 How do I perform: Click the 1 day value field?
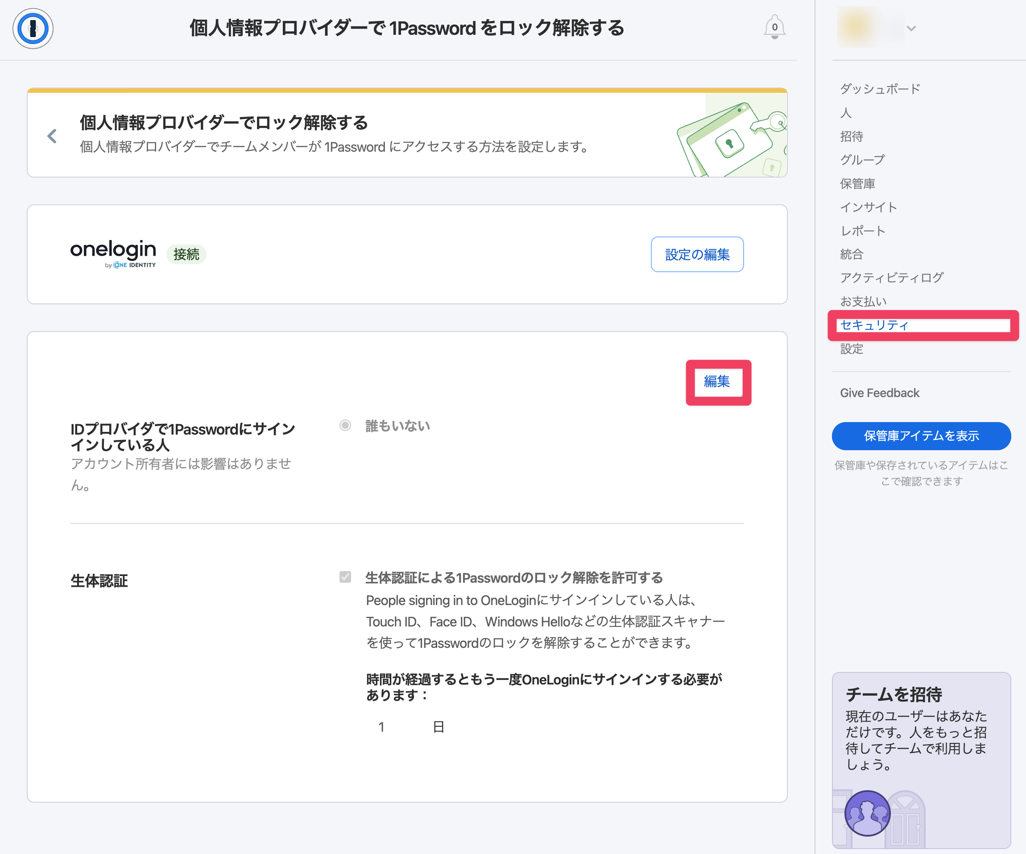pyautogui.click(x=381, y=727)
